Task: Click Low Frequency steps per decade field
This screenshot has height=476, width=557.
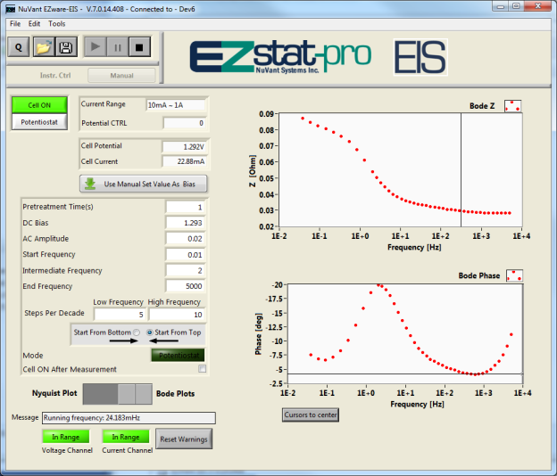Action: coord(120,315)
